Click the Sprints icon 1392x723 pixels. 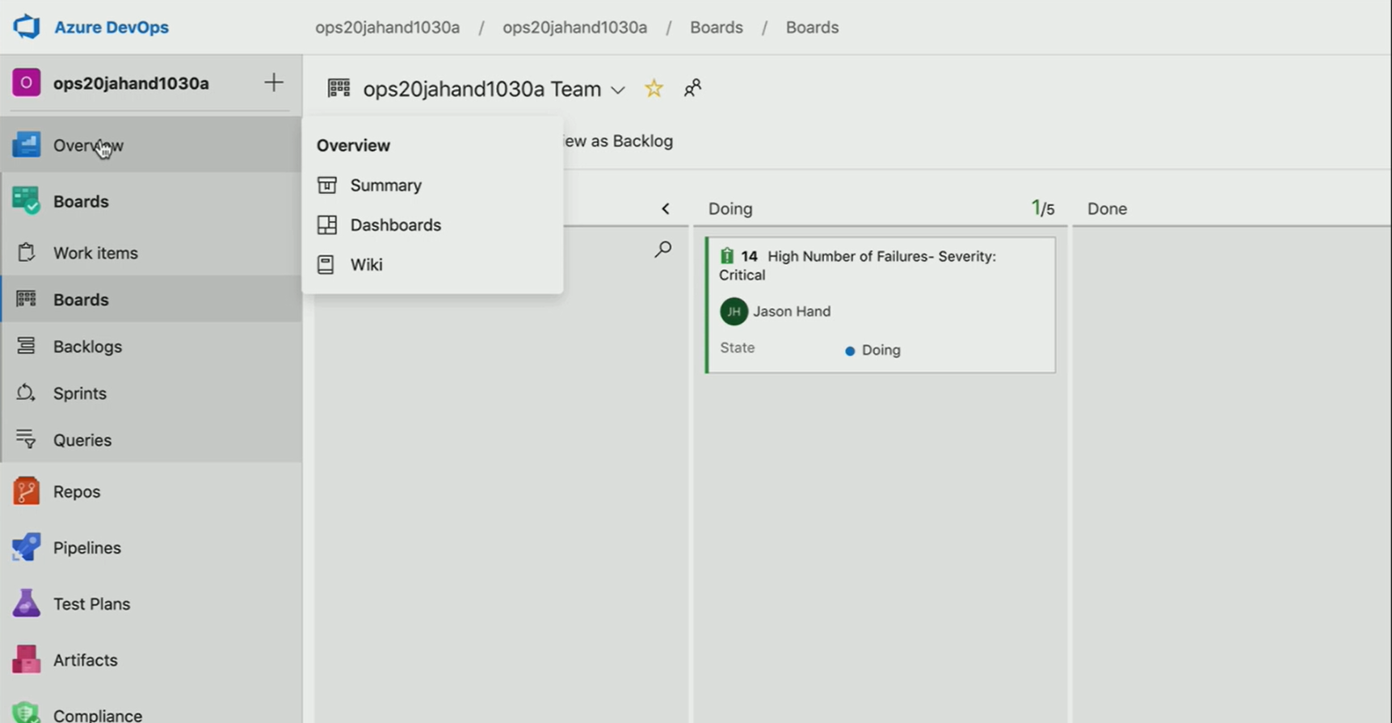(x=26, y=393)
